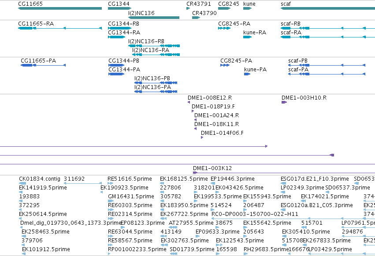Click the CG1344 gene label

pyautogui.click(x=119, y=4)
